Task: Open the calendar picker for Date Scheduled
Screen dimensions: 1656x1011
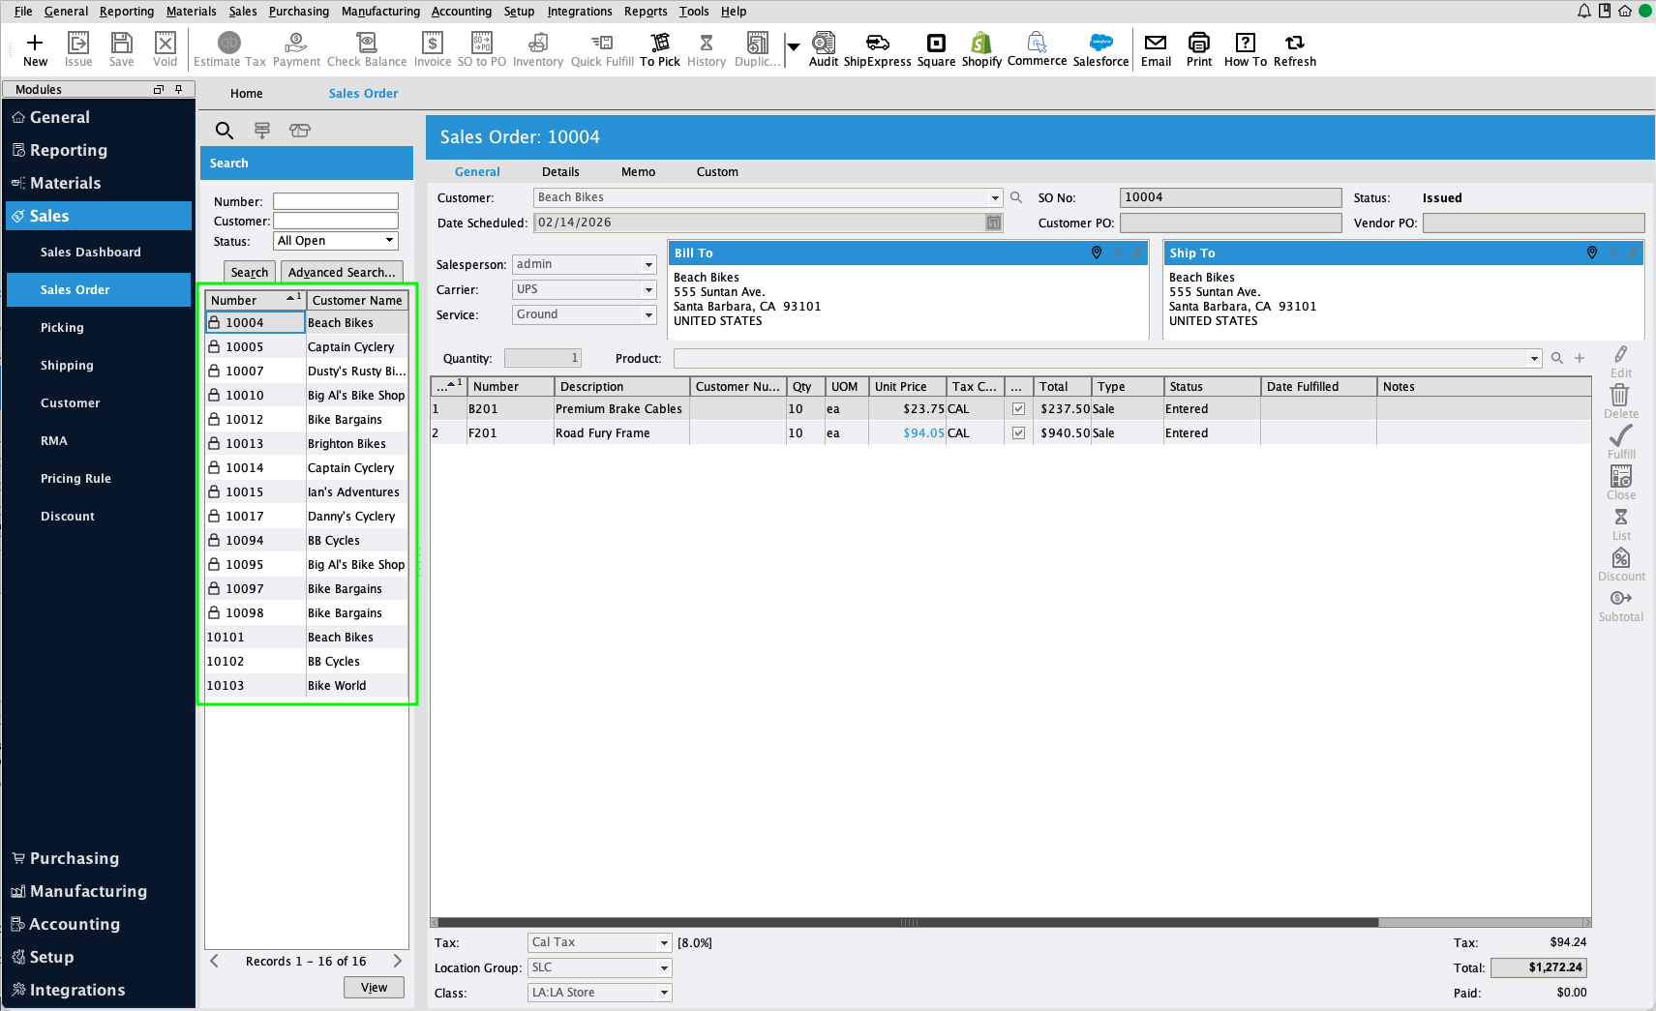Action: [x=993, y=223]
